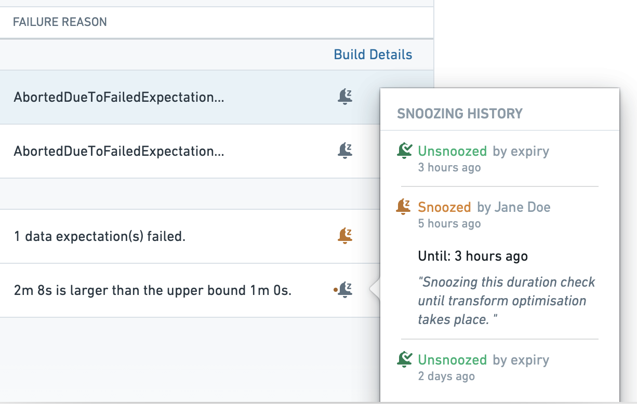Click green unsnoozed bell icon from 2 days ago
Viewport: 637px width, 404px height.
click(404, 360)
